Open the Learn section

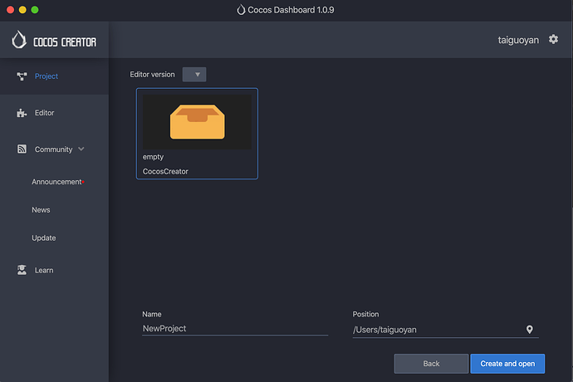coord(44,270)
